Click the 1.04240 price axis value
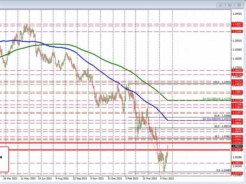The height and width of the screenshot is (184, 246). (x=237, y=166)
